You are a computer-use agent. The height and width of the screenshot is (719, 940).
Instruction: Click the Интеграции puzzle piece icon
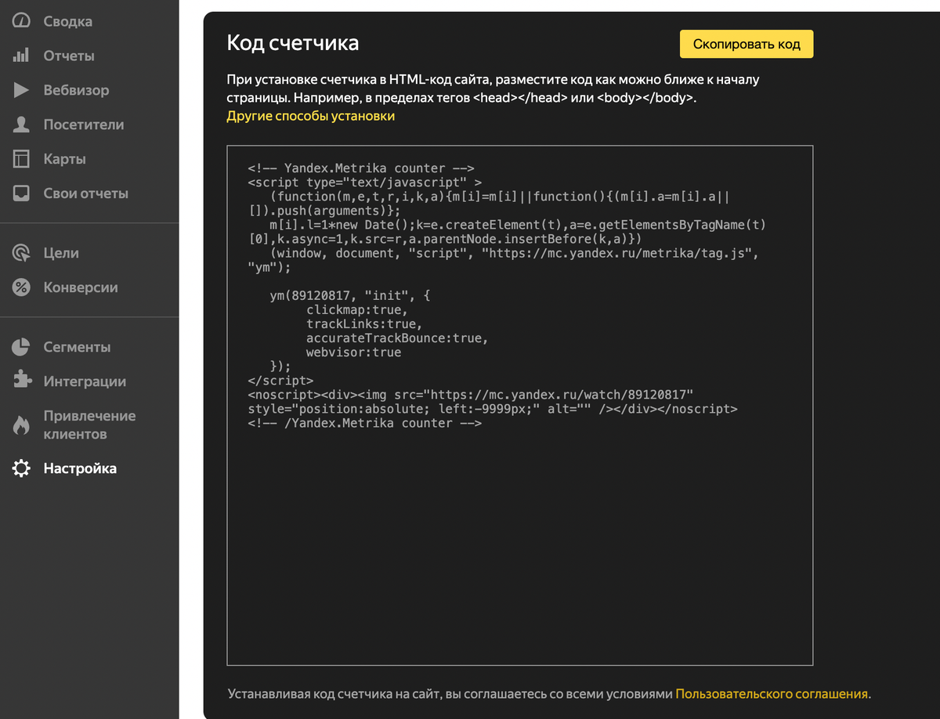click(21, 381)
